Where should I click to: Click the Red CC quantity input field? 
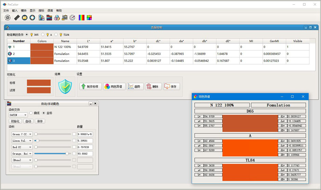85,147
